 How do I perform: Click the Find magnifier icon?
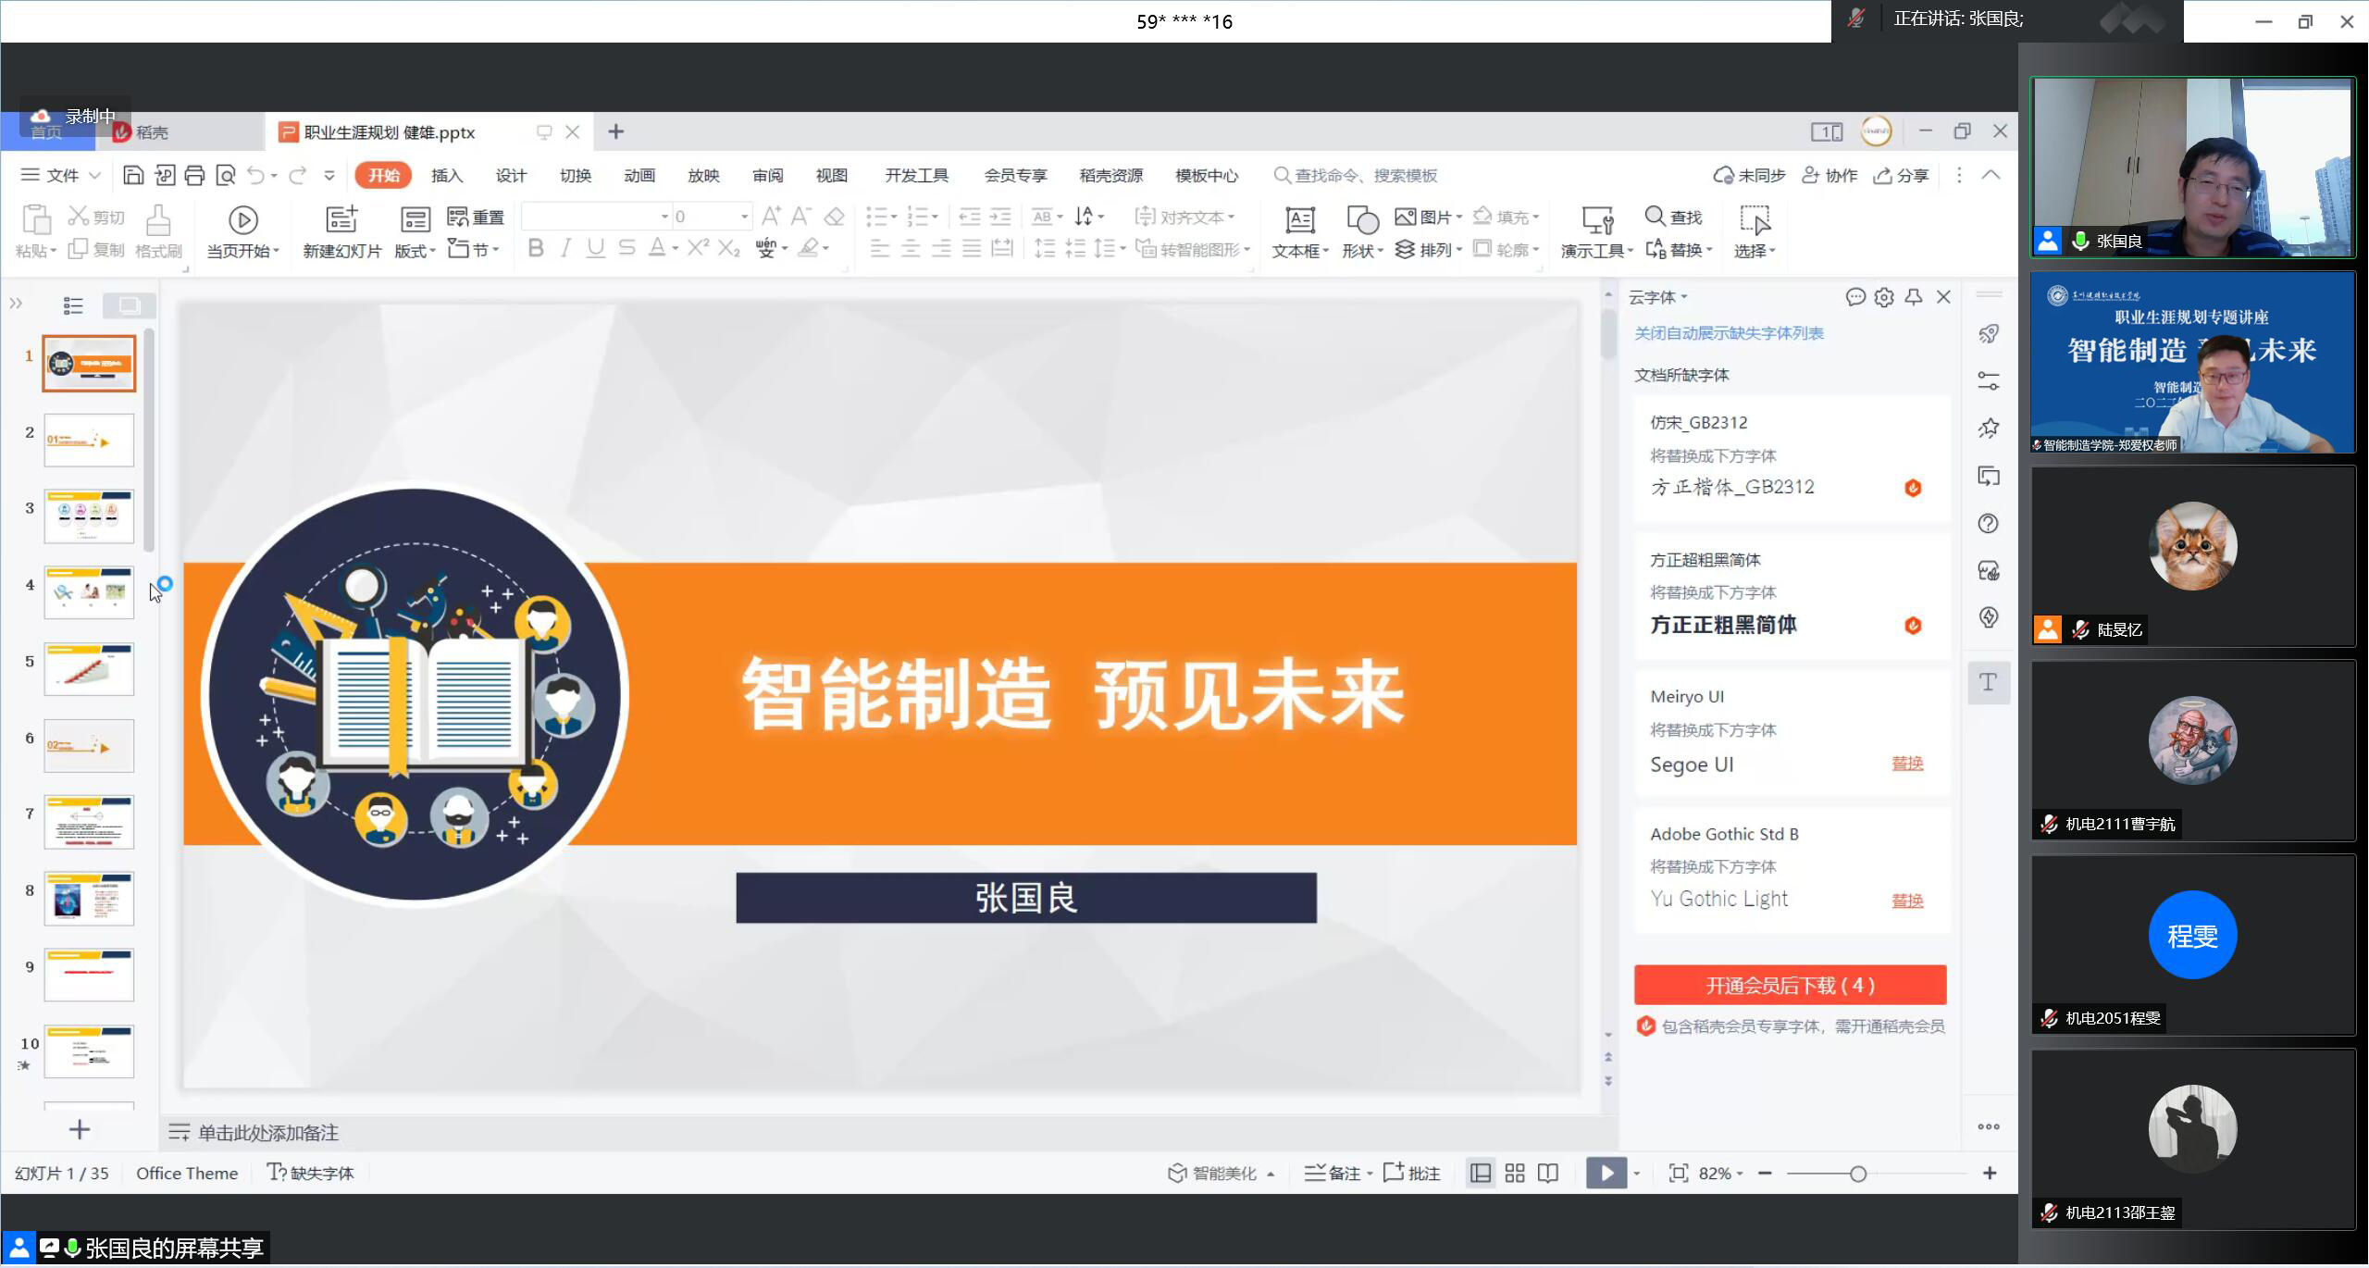click(1655, 217)
